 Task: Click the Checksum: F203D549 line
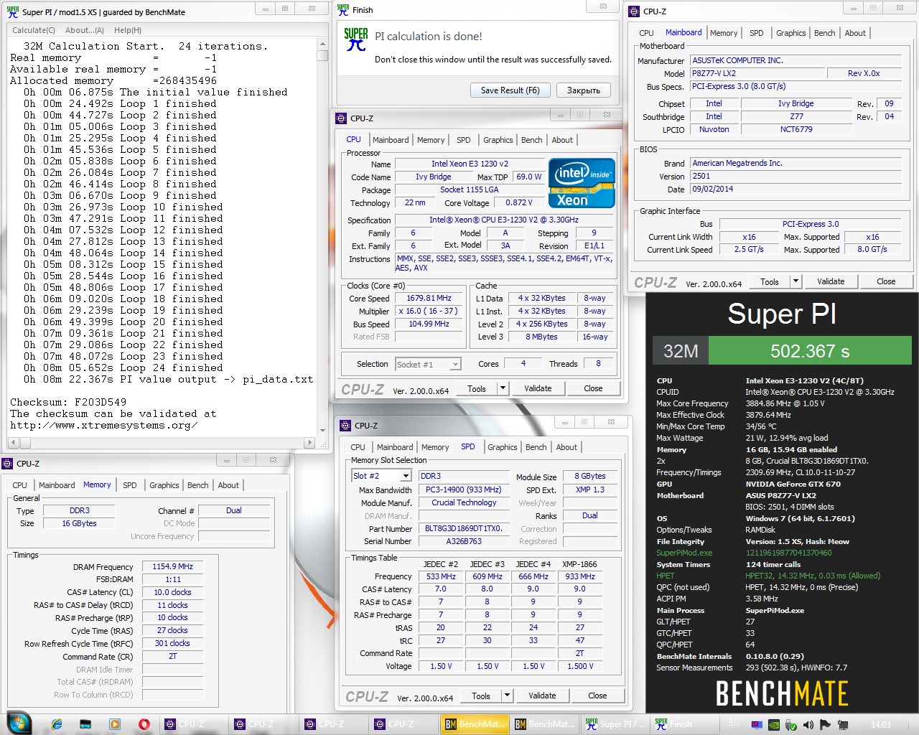(x=68, y=402)
